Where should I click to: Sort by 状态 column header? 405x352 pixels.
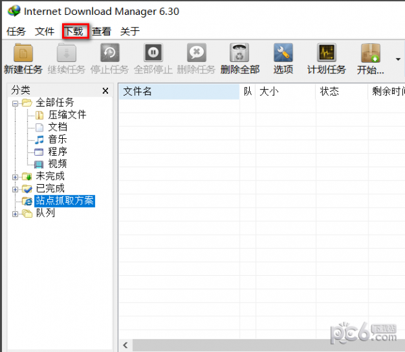coord(342,92)
